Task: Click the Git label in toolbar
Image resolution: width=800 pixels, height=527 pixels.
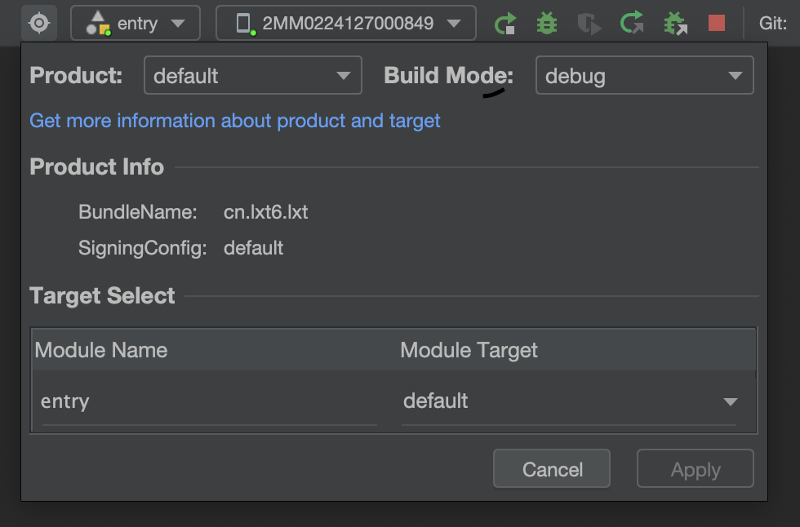Action: point(772,23)
